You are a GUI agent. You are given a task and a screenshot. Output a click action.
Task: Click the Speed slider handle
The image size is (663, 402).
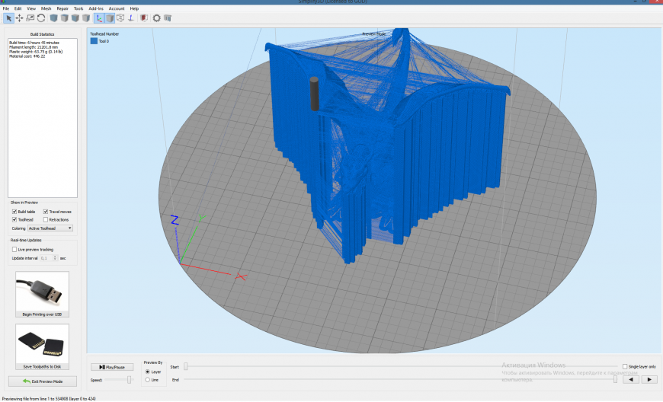tap(129, 379)
